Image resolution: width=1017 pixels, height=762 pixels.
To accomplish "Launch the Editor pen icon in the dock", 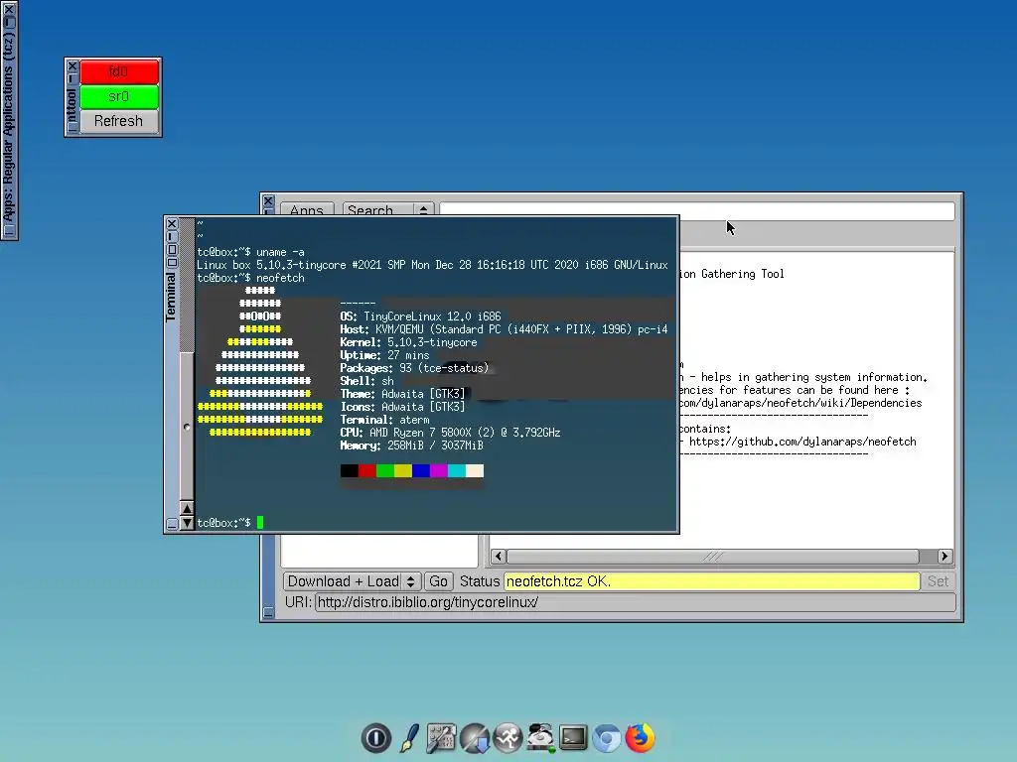I will 409,738.
